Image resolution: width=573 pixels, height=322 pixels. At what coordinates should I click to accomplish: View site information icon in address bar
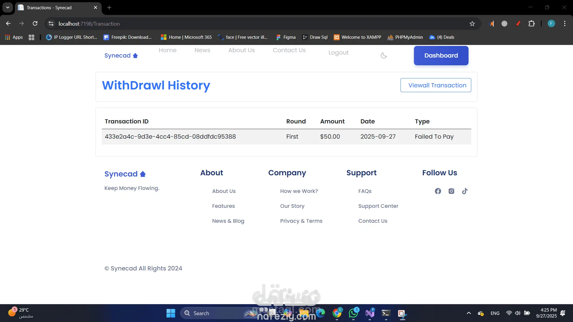click(x=51, y=24)
